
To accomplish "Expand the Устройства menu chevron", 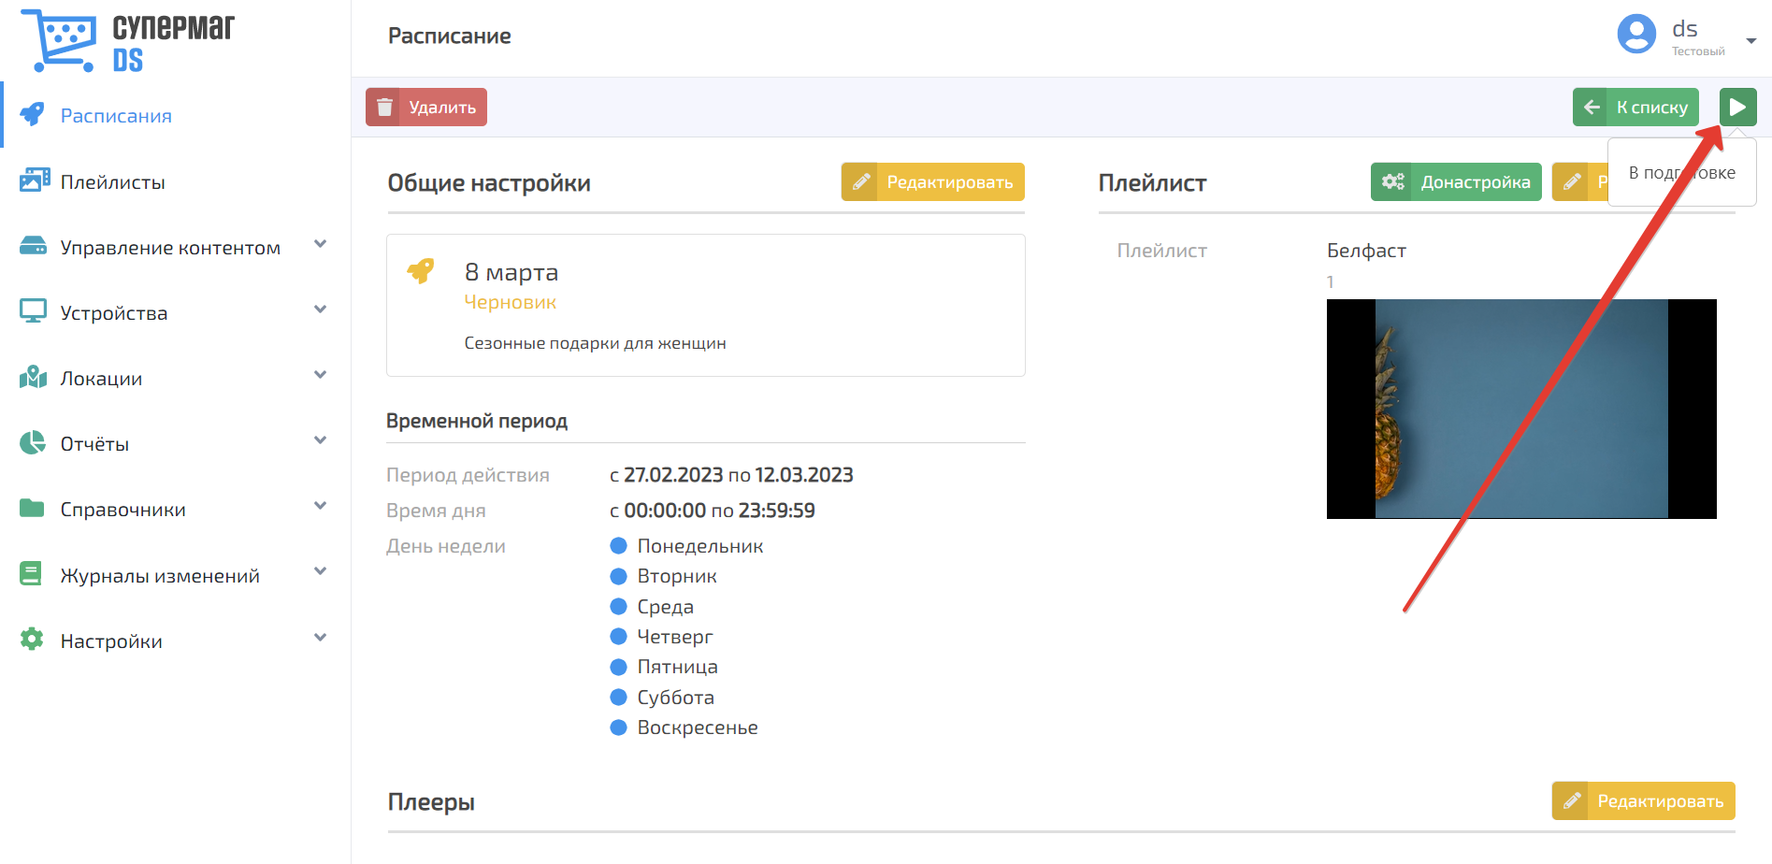I will tap(320, 310).
